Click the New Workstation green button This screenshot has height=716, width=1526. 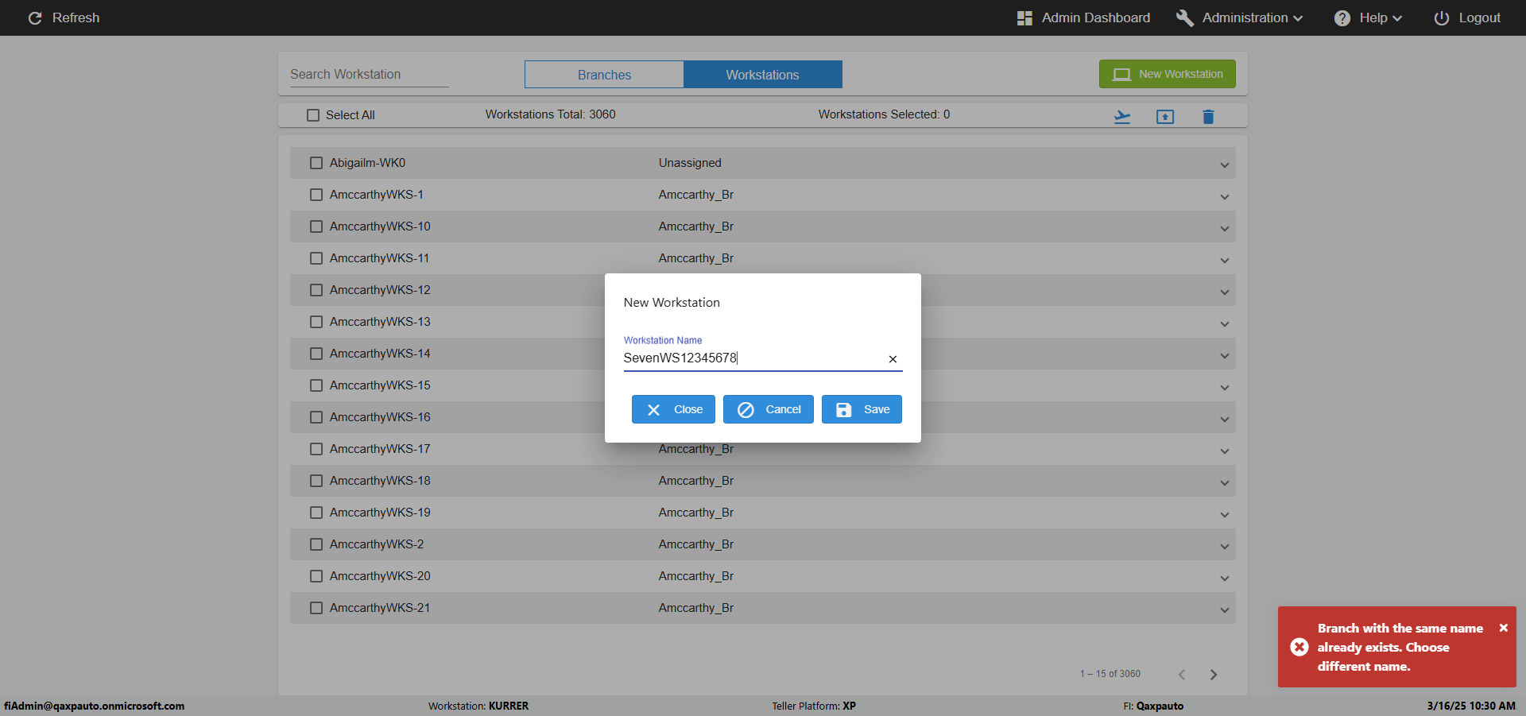[1168, 74]
